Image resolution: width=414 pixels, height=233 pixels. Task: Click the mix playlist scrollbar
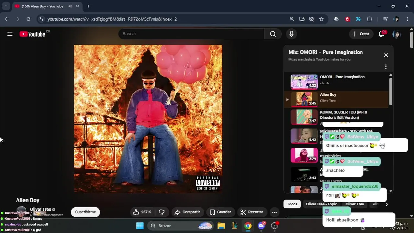click(x=391, y=91)
